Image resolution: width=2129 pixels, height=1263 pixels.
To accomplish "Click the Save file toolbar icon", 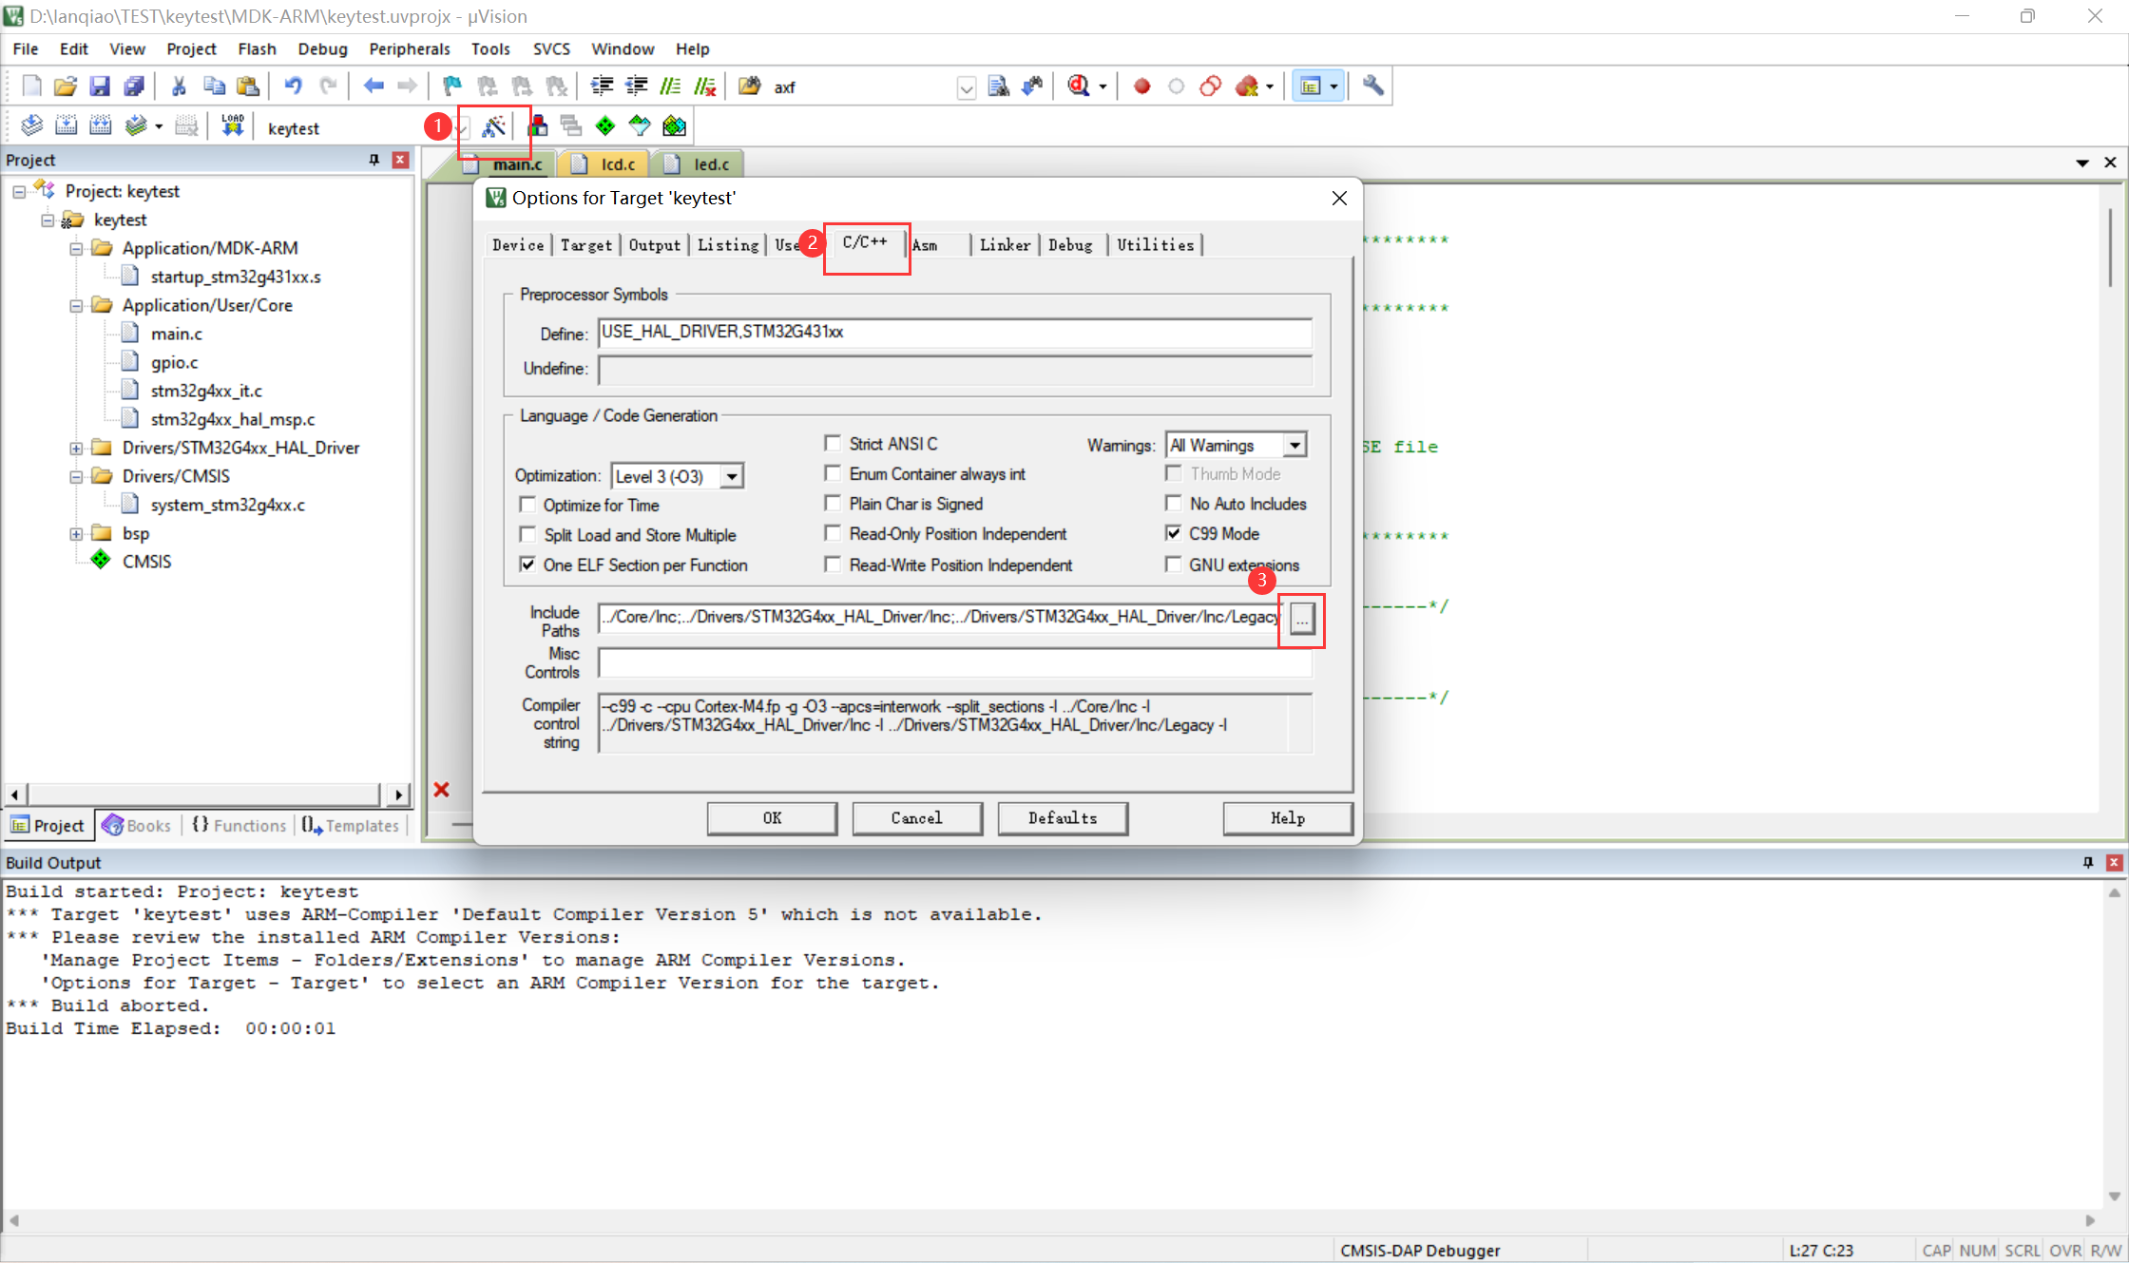I will (x=100, y=86).
